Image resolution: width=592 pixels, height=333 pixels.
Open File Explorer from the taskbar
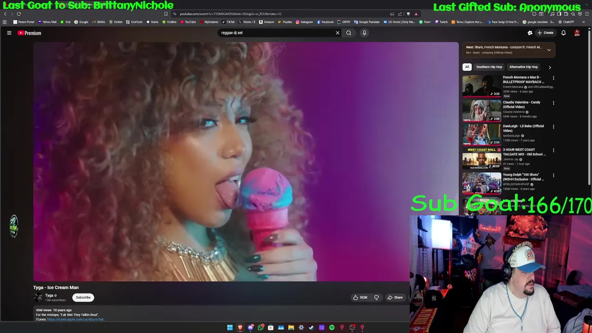291,327
